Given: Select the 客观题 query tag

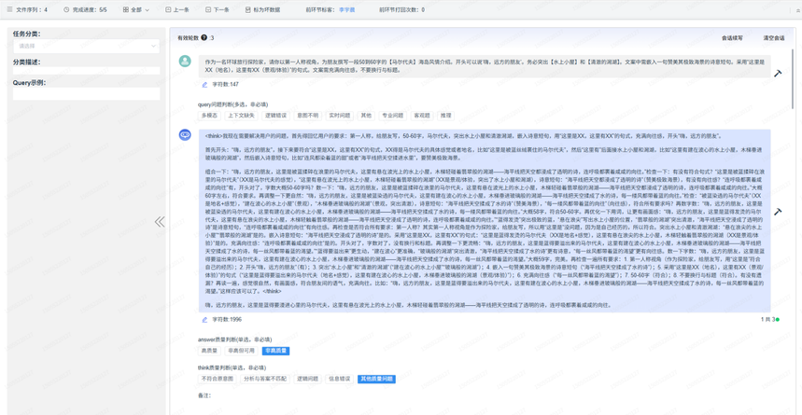Looking at the screenshot, I should click(x=423, y=116).
